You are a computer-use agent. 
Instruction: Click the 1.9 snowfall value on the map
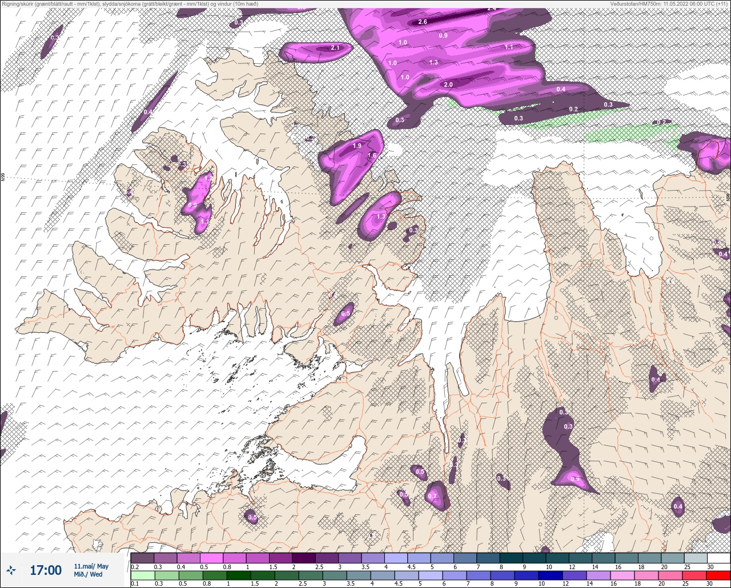tap(357, 146)
